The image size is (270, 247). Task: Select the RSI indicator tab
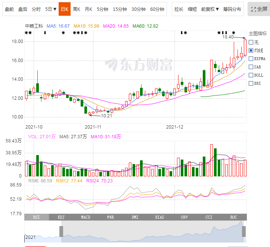[x=37, y=217]
